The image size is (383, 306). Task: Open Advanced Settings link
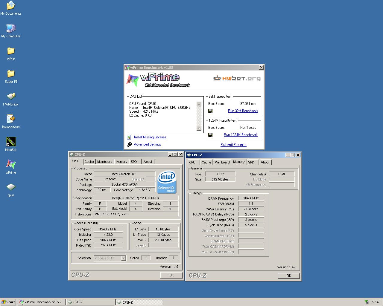tap(148, 144)
